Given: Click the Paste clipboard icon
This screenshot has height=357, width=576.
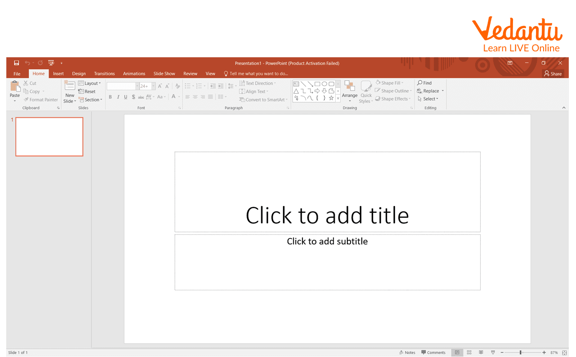Looking at the screenshot, I should click(x=15, y=87).
